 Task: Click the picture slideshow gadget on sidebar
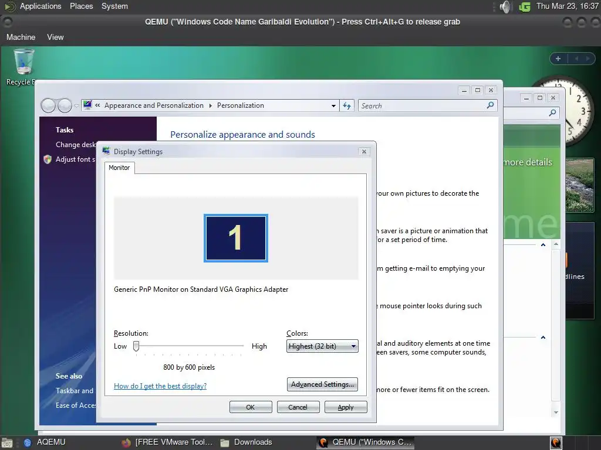pyautogui.click(x=579, y=186)
